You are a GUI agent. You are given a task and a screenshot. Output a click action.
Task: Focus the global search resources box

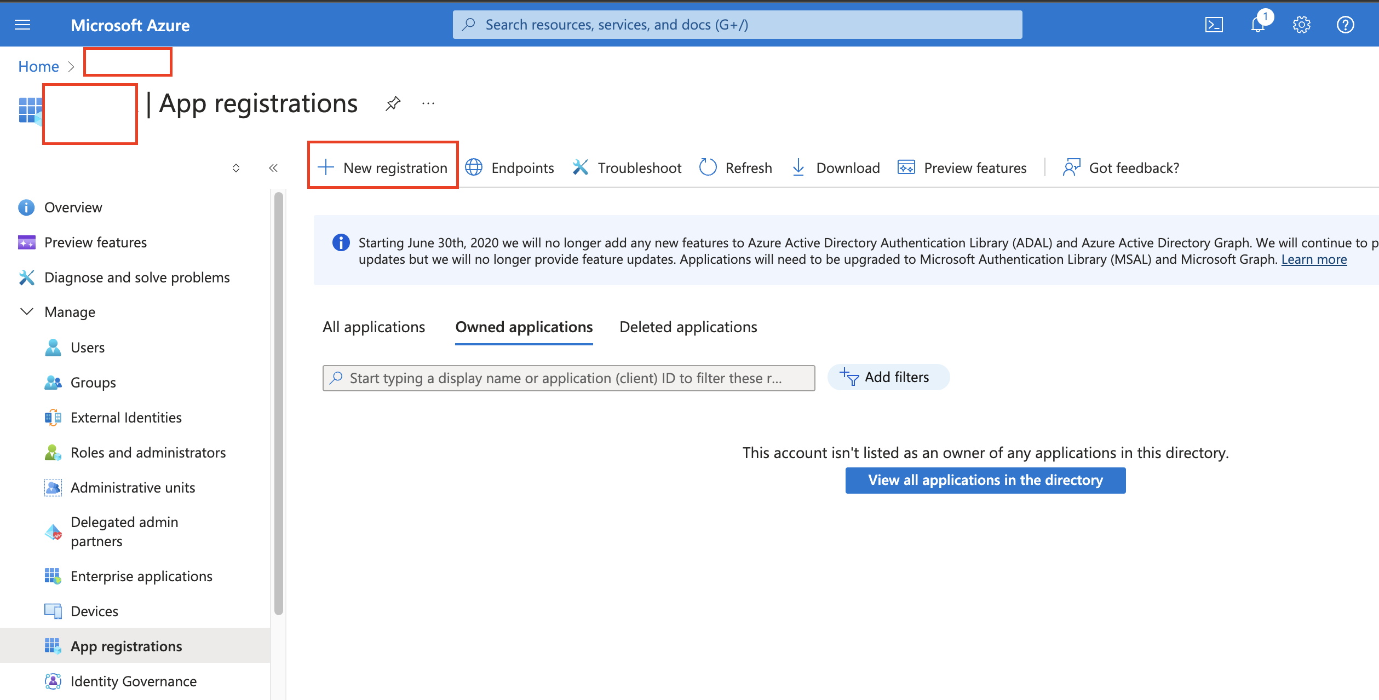737,25
